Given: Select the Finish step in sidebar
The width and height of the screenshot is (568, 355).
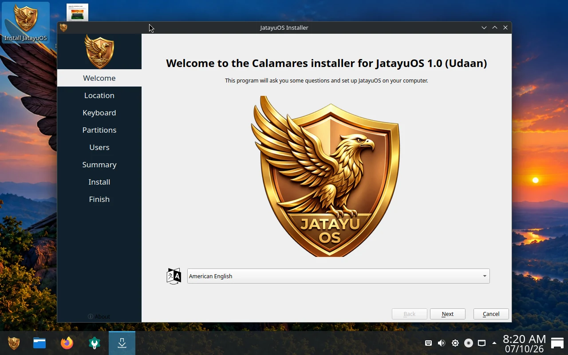Looking at the screenshot, I should click(x=99, y=199).
